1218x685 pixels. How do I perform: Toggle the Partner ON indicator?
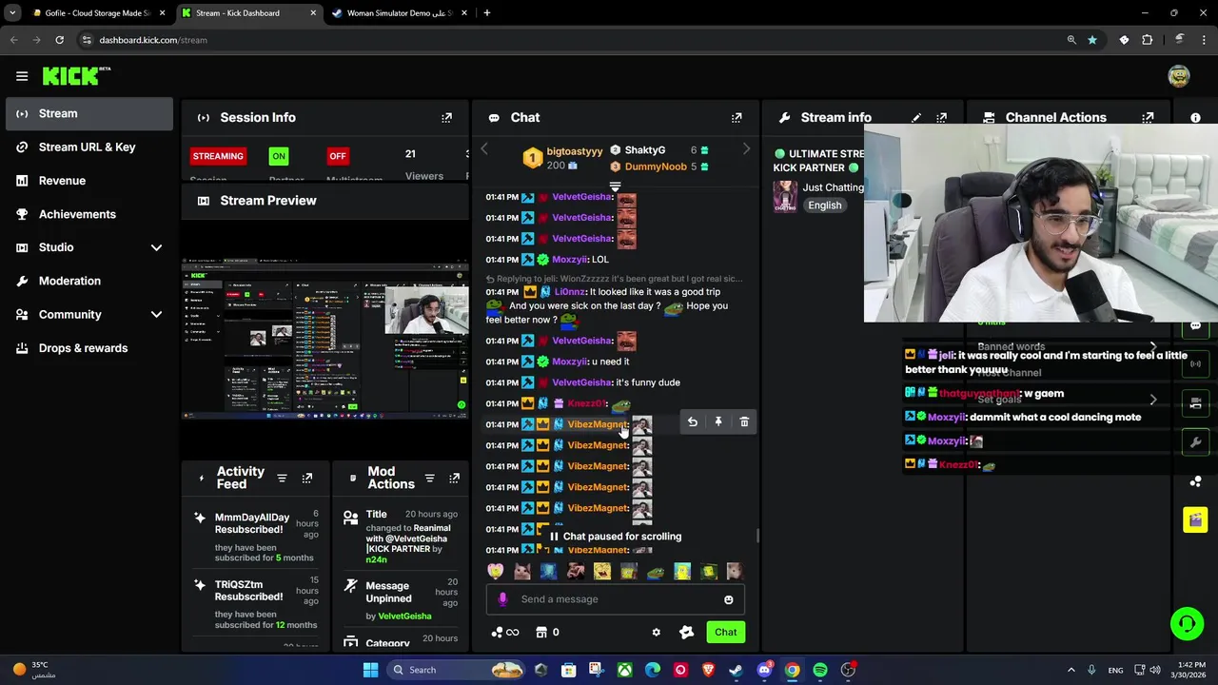pos(278,156)
